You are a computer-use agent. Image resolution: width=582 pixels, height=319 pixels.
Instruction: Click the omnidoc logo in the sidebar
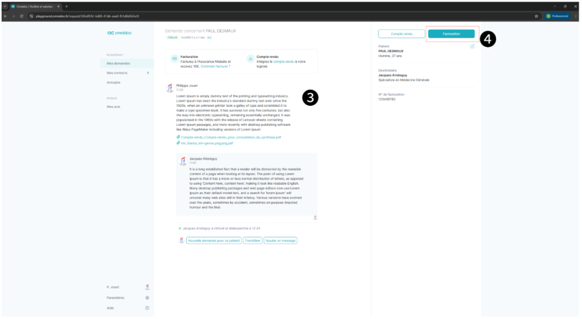(x=118, y=33)
